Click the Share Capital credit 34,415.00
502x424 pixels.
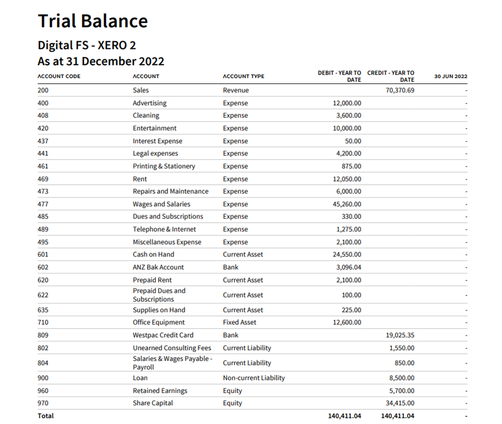pyautogui.click(x=400, y=403)
